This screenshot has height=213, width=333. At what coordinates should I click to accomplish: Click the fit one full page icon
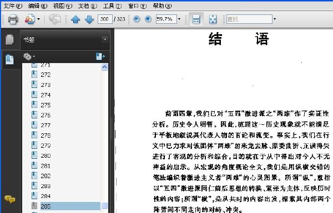pos(213,19)
